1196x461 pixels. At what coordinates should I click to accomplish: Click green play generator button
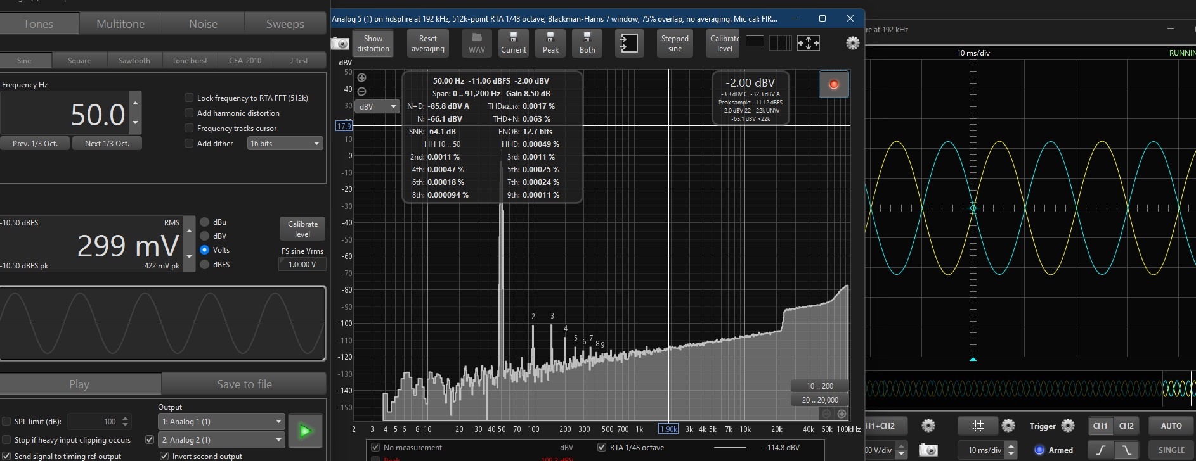tap(306, 431)
